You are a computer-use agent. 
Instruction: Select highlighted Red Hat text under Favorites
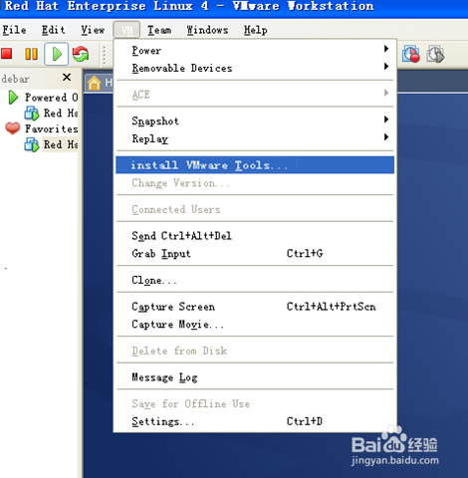tap(61, 144)
